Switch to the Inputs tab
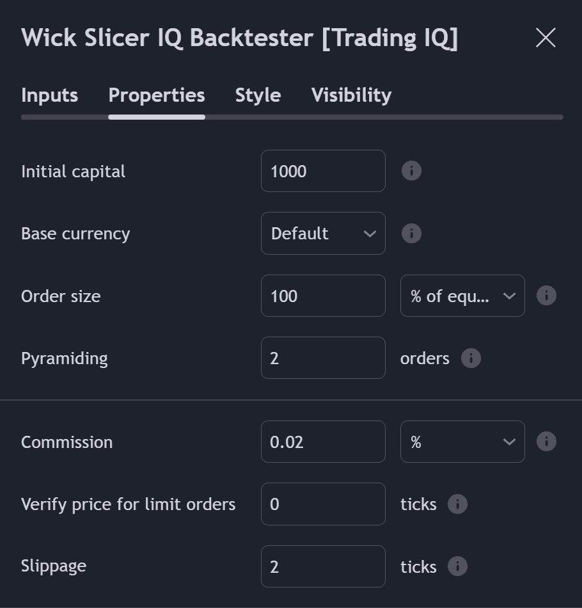Viewport: 582px width, 608px height. pyautogui.click(x=50, y=95)
